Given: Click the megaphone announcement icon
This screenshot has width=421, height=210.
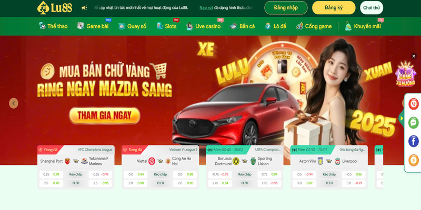Looking at the screenshot, I should pyautogui.click(x=84, y=8).
